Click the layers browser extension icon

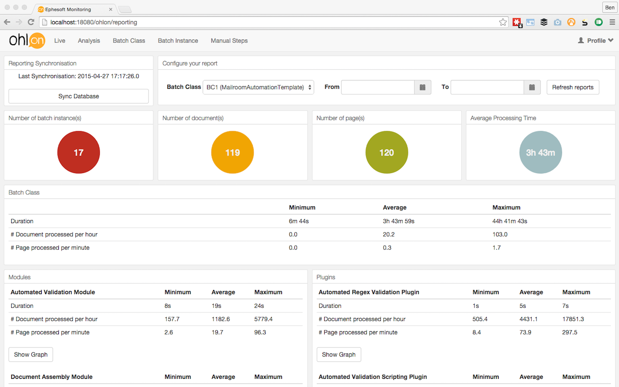[x=544, y=21]
